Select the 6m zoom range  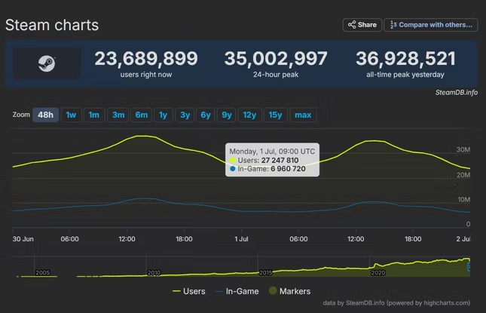coord(142,115)
